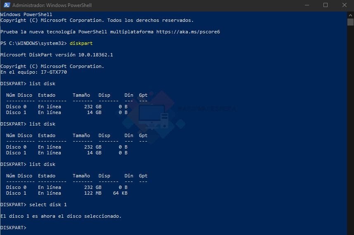Click 'Microsoft DiskPart versión 10.0.18362.1' line
This screenshot has height=235, width=354.
pos(57,55)
